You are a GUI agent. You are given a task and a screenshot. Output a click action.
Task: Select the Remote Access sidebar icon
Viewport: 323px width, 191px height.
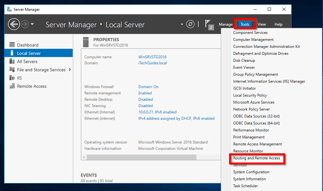pyautogui.click(x=12, y=86)
